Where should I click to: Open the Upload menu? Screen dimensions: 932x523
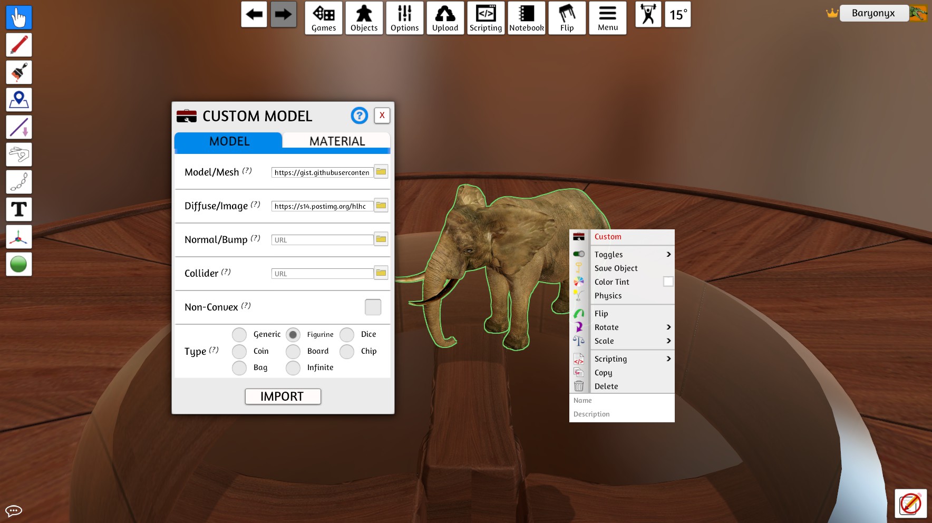click(x=445, y=18)
